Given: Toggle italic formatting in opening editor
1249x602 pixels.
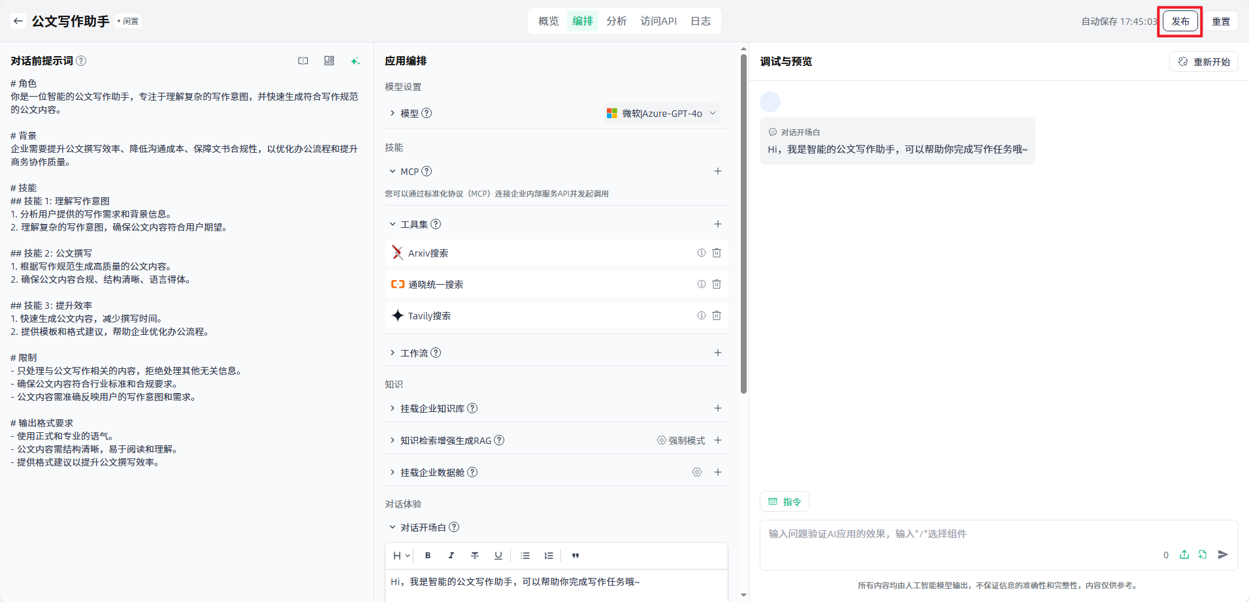Looking at the screenshot, I should click(451, 556).
